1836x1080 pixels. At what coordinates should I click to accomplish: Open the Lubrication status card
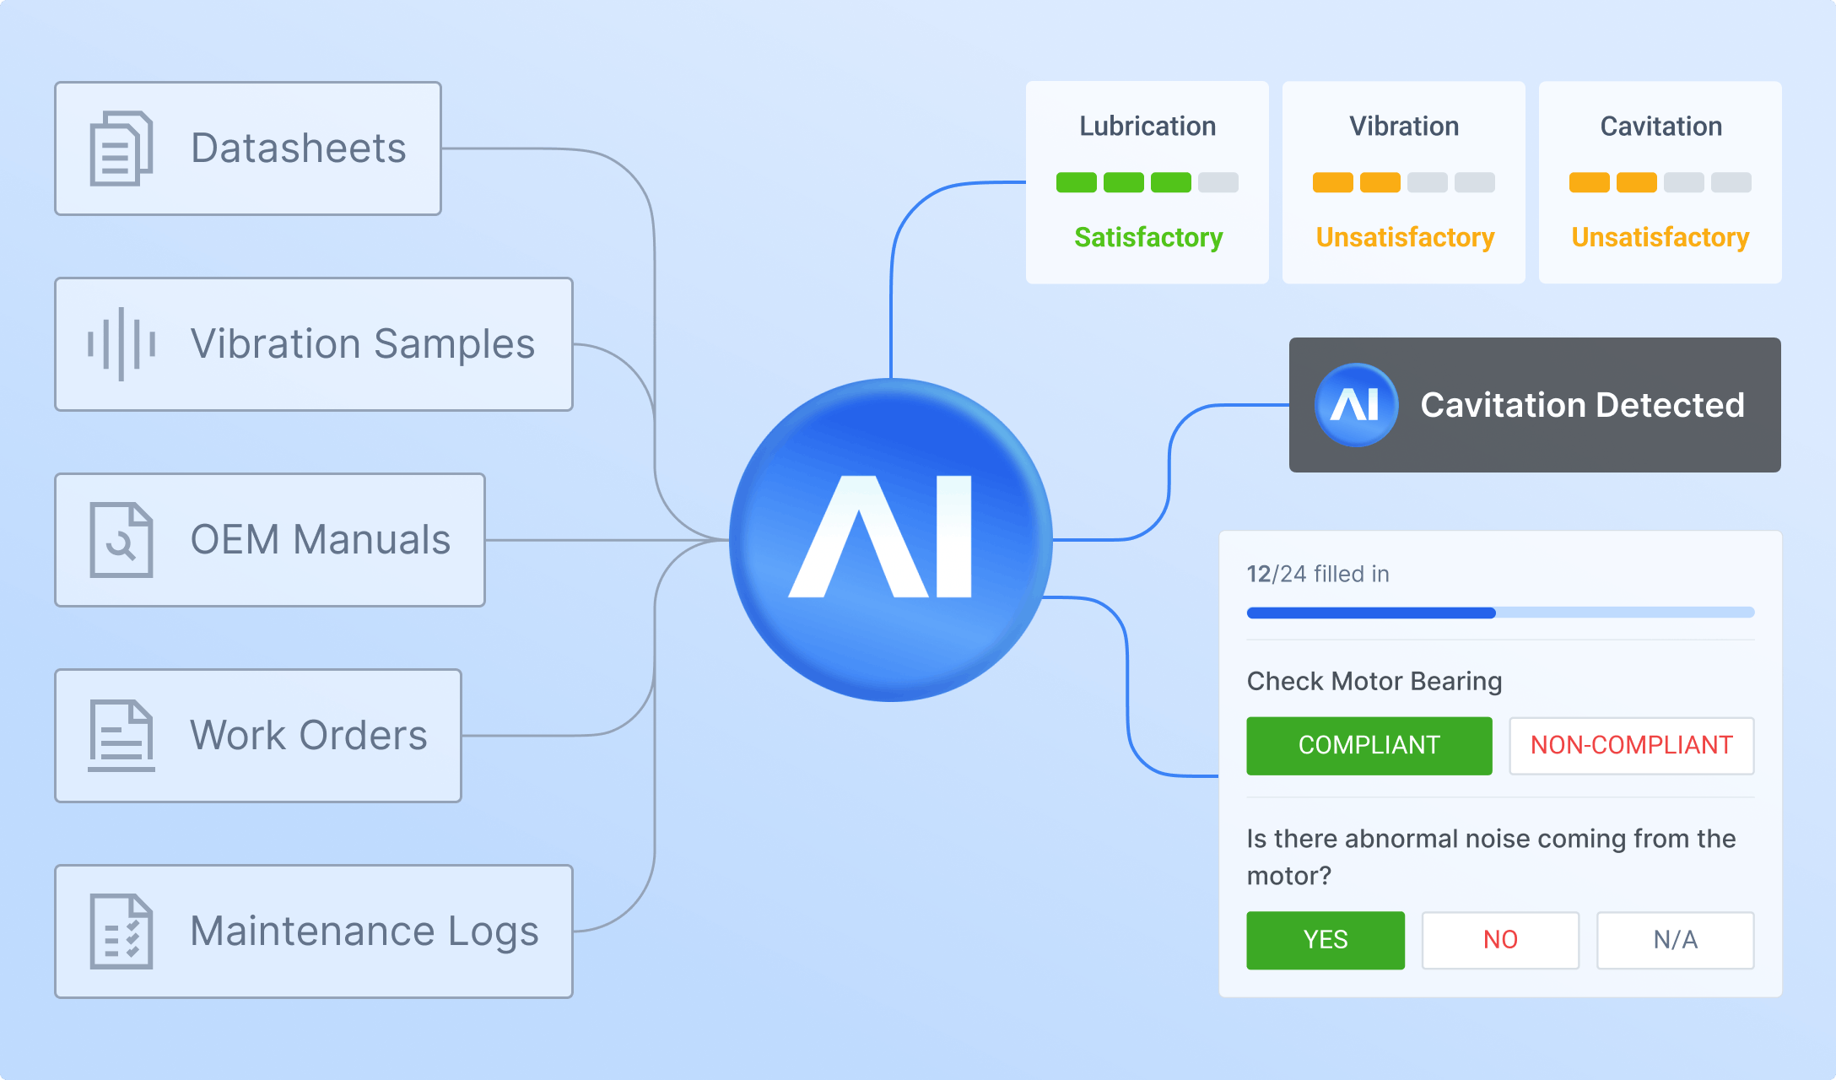pyautogui.click(x=1147, y=127)
